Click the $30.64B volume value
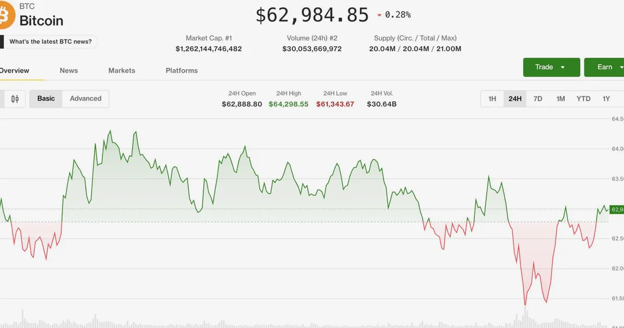Image resolution: width=624 pixels, height=328 pixels. tap(382, 104)
